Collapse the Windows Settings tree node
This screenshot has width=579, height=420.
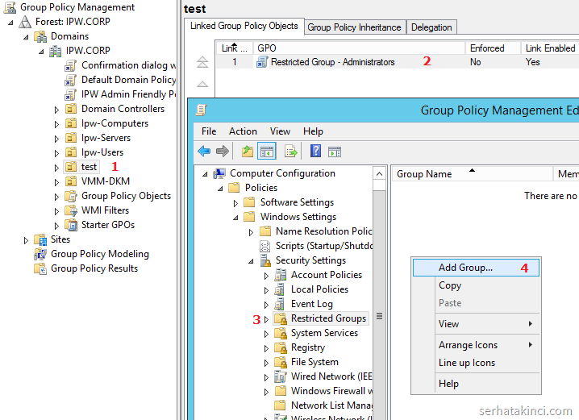click(235, 217)
